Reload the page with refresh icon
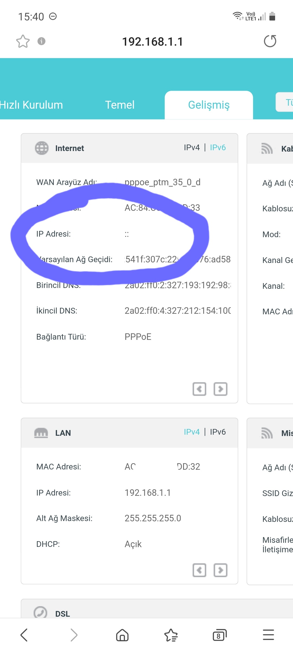Screen dimensions: 293x652 (x=270, y=41)
